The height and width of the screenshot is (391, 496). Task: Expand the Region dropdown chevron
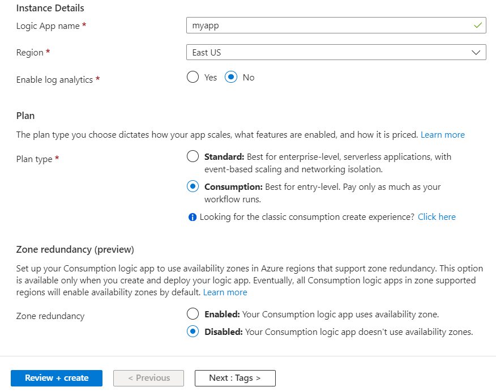[x=476, y=53]
